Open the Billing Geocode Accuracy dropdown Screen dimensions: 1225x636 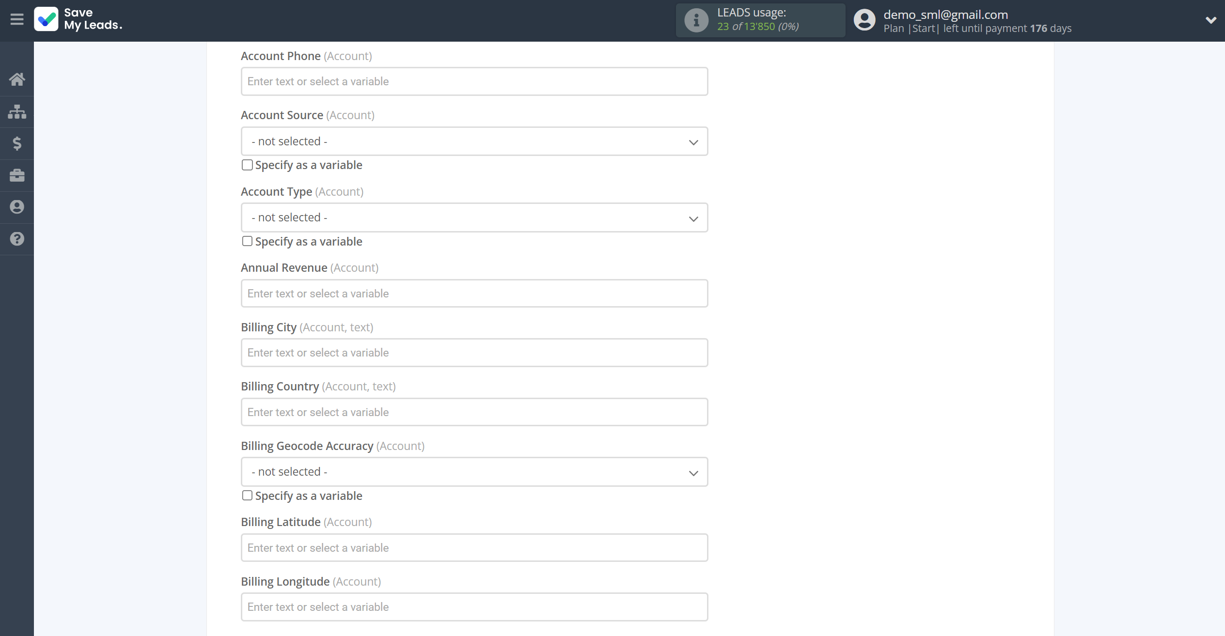pos(474,472)
